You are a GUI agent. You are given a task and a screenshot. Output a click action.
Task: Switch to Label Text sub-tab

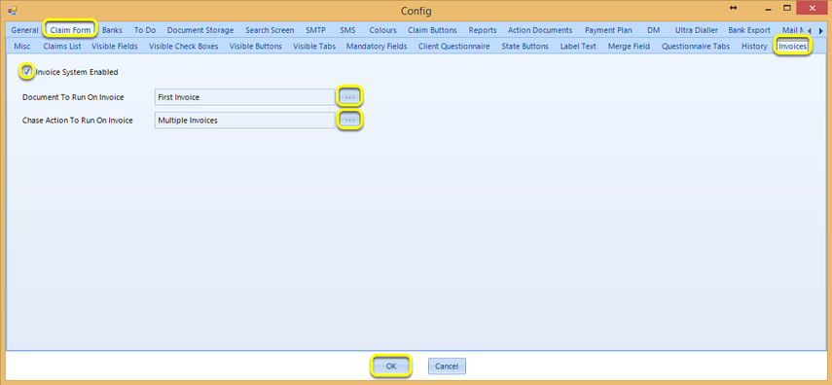coord(578,46)
